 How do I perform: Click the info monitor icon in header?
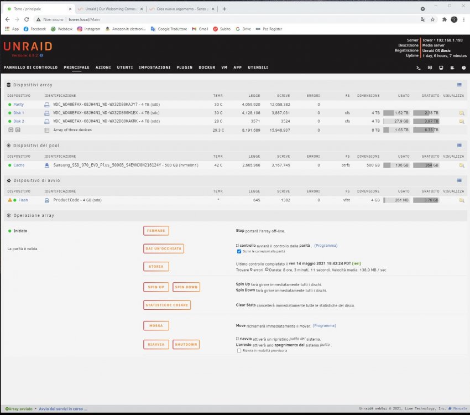(x=441, y=68)
